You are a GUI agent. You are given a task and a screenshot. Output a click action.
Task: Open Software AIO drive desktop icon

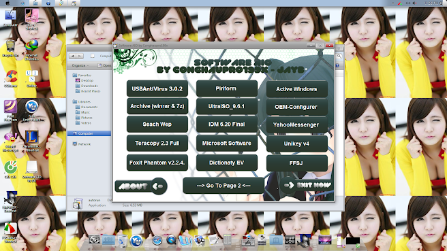coord(31,171)
